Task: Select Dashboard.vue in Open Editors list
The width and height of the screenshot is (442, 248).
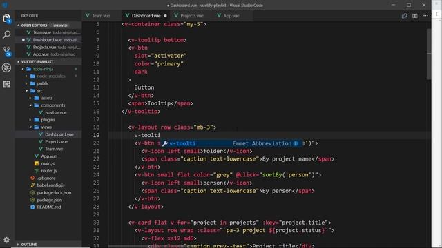Action: [x=48, y=40]
